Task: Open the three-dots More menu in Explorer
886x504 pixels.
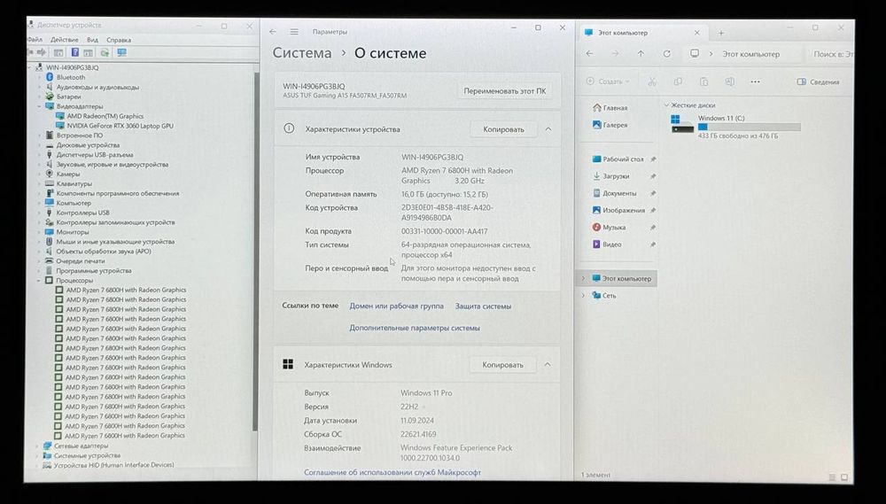Action: pos(755,81)
